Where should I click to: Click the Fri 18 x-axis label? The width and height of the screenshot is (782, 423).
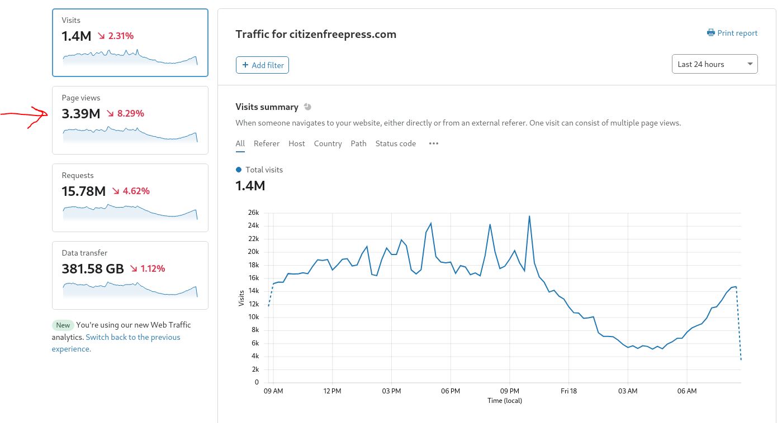(568, 391)
